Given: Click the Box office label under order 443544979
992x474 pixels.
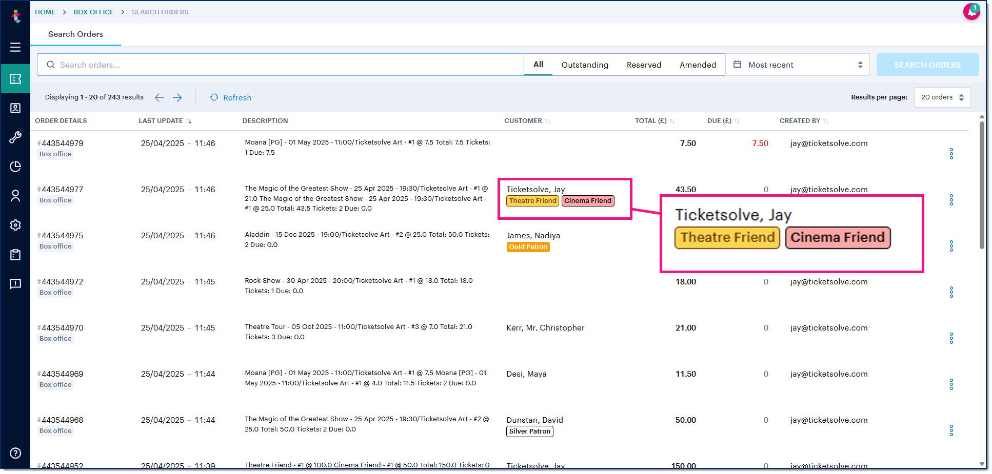Looking at the screenshot, I should coord(55,154).
